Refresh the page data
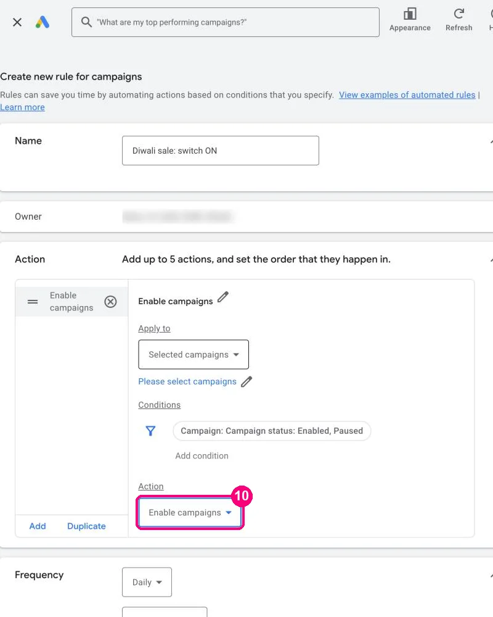 [x=458, y=19]
